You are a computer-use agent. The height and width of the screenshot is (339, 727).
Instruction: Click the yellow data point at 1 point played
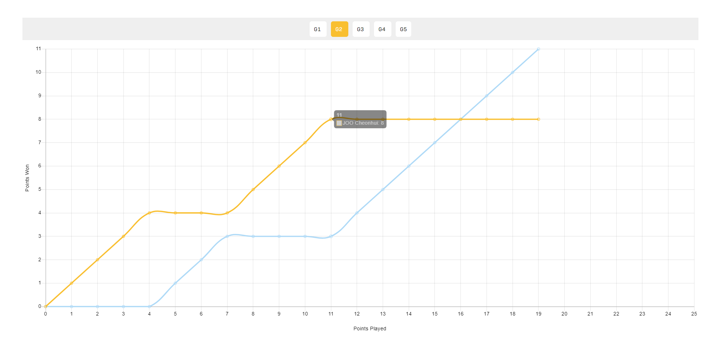tap(72, 283)
